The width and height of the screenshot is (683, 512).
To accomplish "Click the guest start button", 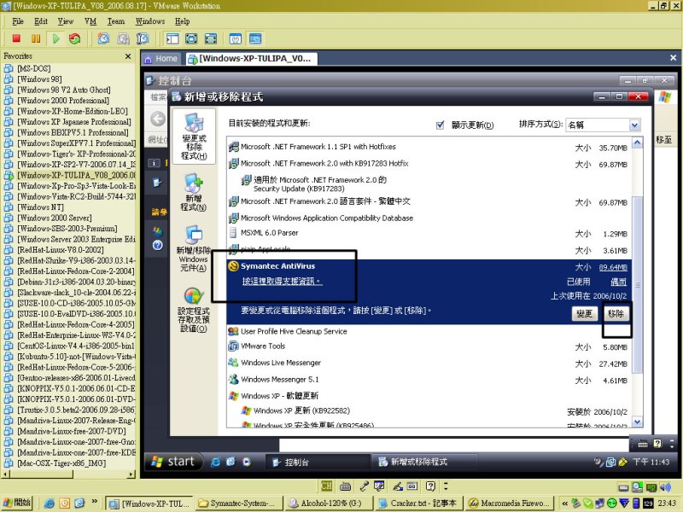I will [x=173, y=462].
